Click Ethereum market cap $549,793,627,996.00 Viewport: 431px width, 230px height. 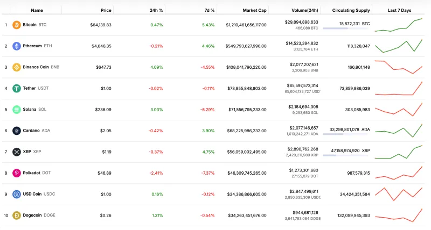246,46
